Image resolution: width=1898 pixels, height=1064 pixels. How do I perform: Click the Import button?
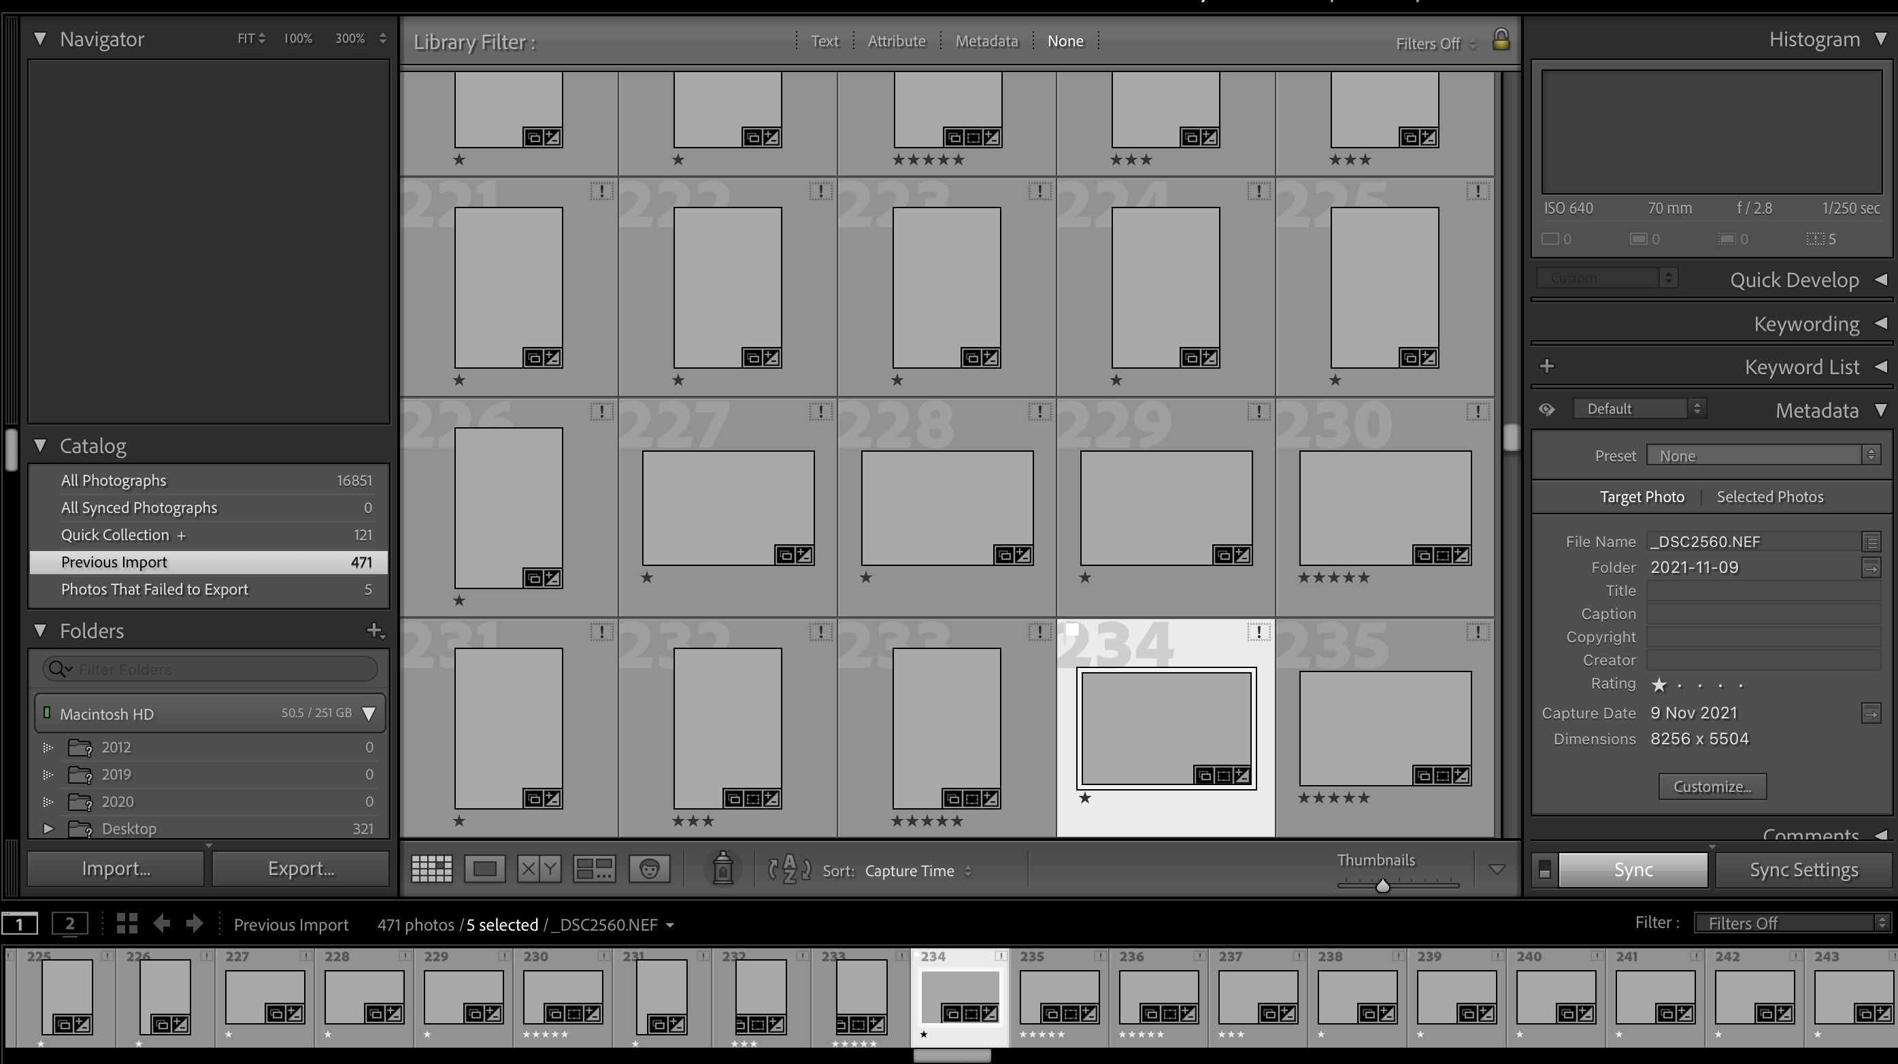114,868
